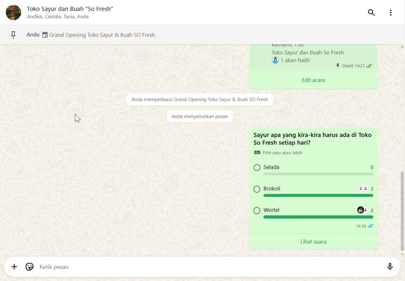This screenshot has height=281, width=405.
Task: Click voter avatars beside Wortel
Action: point(363,210)
